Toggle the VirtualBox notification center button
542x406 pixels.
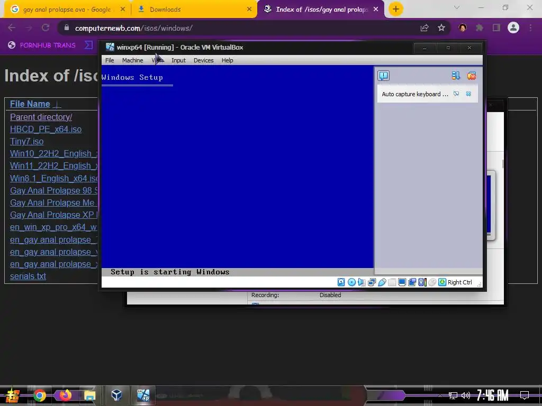(x=383, y=76)
